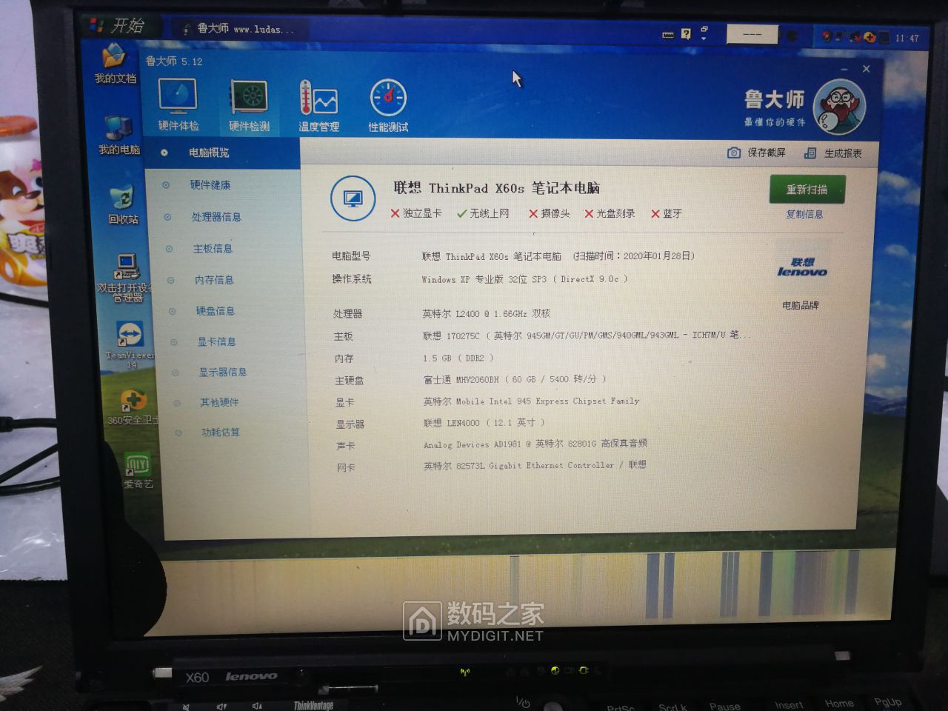The height and width of the screenshot is (711, 948).
Task: Click the keyboard icon in the language bar
Action: [667, 34]
